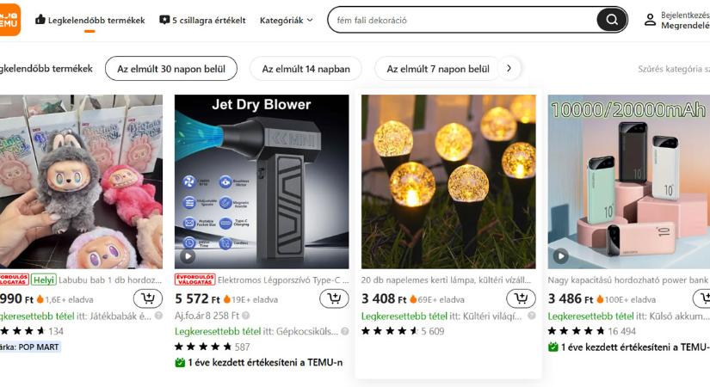Viewport: 710px width, 387px height.
Task: Add Labubu doll to cart
Action: (x=148, y=298)
